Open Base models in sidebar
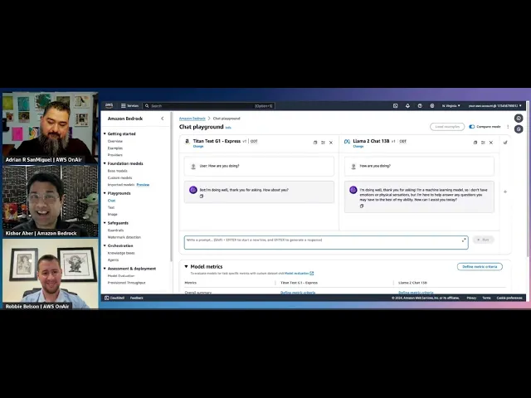531x398 pixels. click(x=118, y=171)
